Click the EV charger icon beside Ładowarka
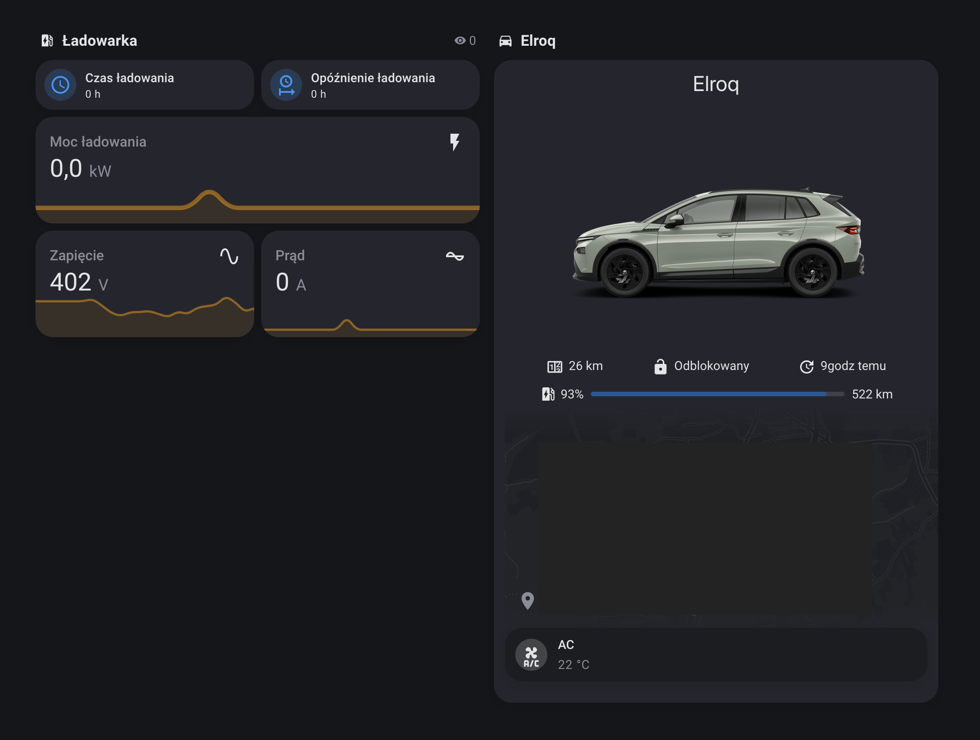 tap(47, 40)
